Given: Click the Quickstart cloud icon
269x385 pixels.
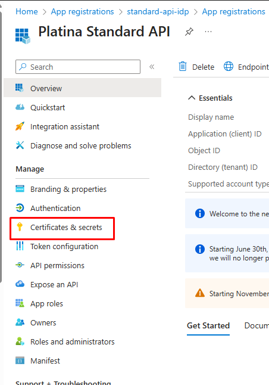Looking at the screenshot, I should [20, 107].
